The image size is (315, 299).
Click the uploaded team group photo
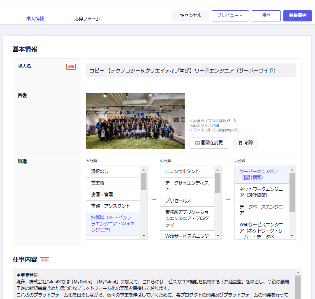pyautogui.click(x=135, y=121)
